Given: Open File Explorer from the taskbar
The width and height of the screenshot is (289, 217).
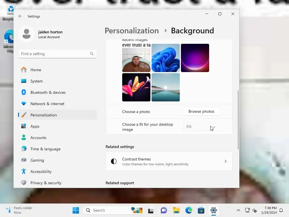Looking at the screenshot, I should coord(176,210).
